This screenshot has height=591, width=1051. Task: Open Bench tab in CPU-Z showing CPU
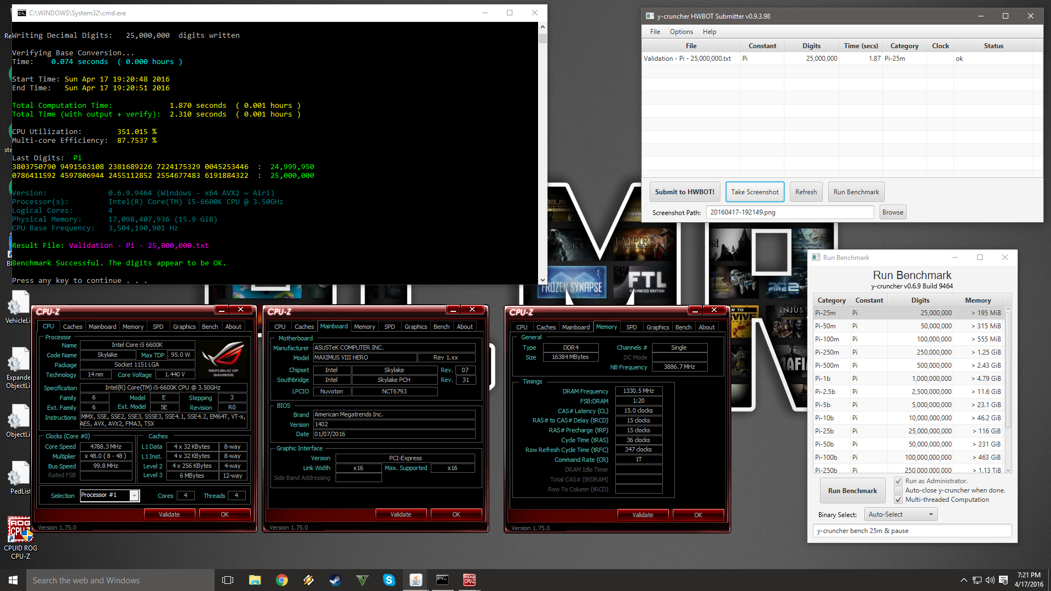coord(210,327)
